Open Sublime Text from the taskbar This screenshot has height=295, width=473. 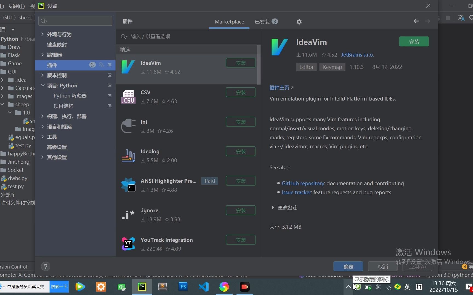(163, 287)
